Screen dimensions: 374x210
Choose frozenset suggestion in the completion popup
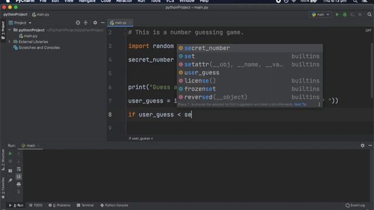click(250, 89)
